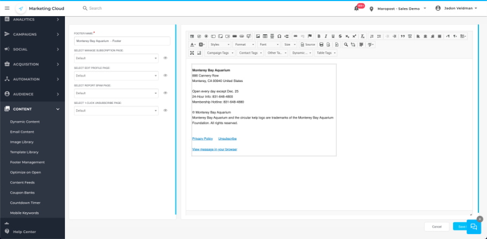Insert a bulleted list
Image resolution: width=487 pixels, height=239 pixels.
pyautogui.click(x=379, y=36)
